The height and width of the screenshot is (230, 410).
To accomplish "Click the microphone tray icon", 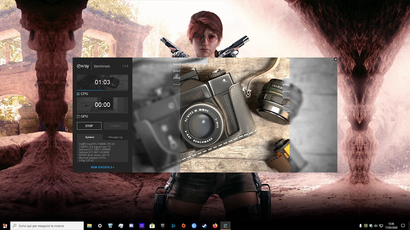I will click(x=360, y=226).
